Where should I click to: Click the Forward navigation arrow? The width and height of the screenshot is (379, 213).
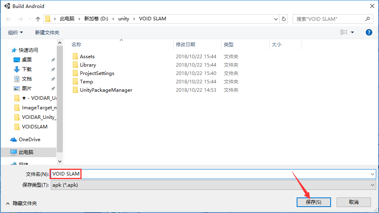(20, 19)
